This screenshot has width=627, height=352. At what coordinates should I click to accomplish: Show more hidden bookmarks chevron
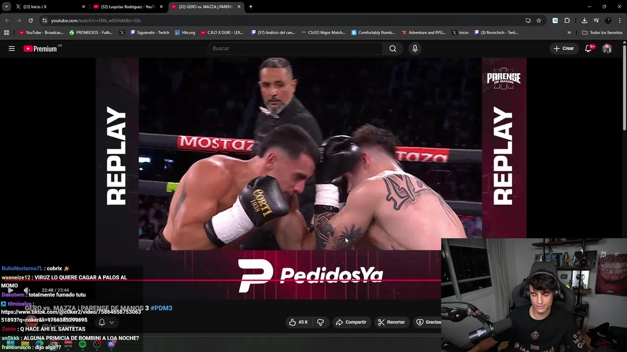(x=569, y=33)
